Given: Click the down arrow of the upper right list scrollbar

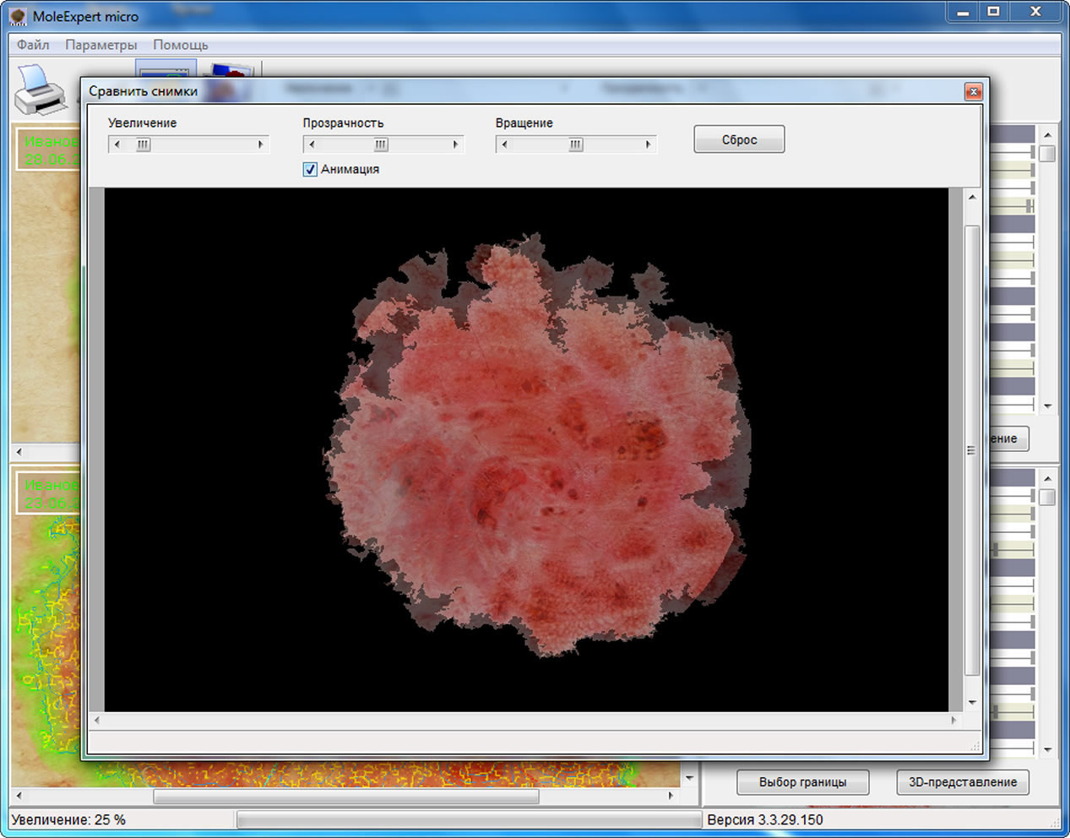Looking at the screenshot, I should pos(1047,405).
